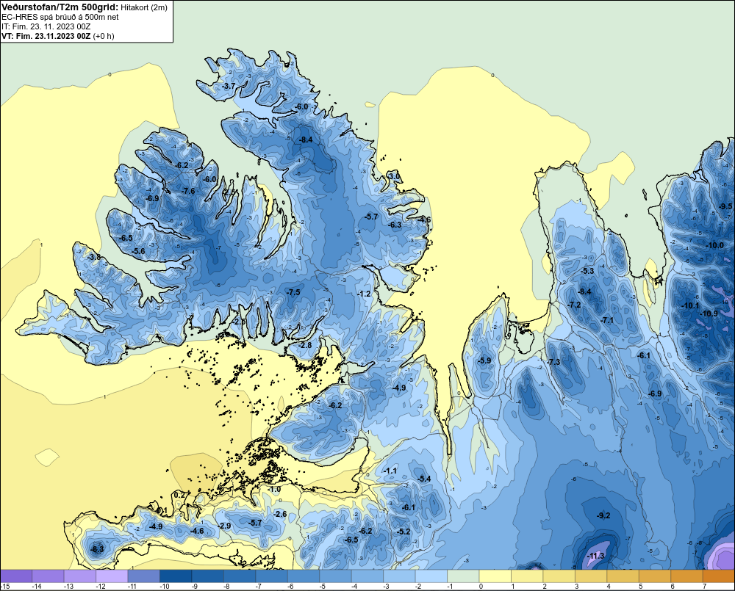Click the -9.2 temperature value on map
This screenshot has width=735, height=591.
click(603, 515)
